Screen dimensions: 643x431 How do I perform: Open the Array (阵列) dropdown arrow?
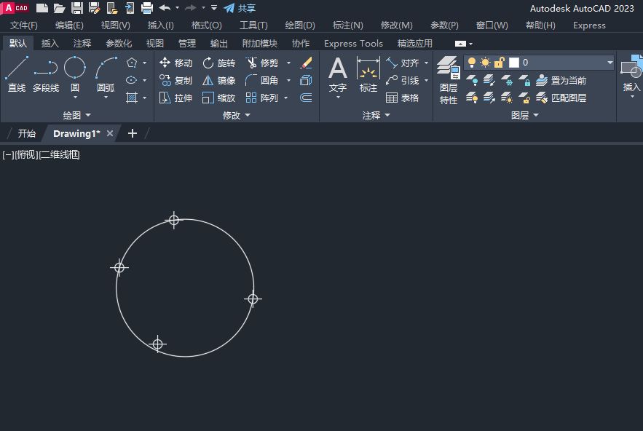pyautogui.click(x=286, y=98)
